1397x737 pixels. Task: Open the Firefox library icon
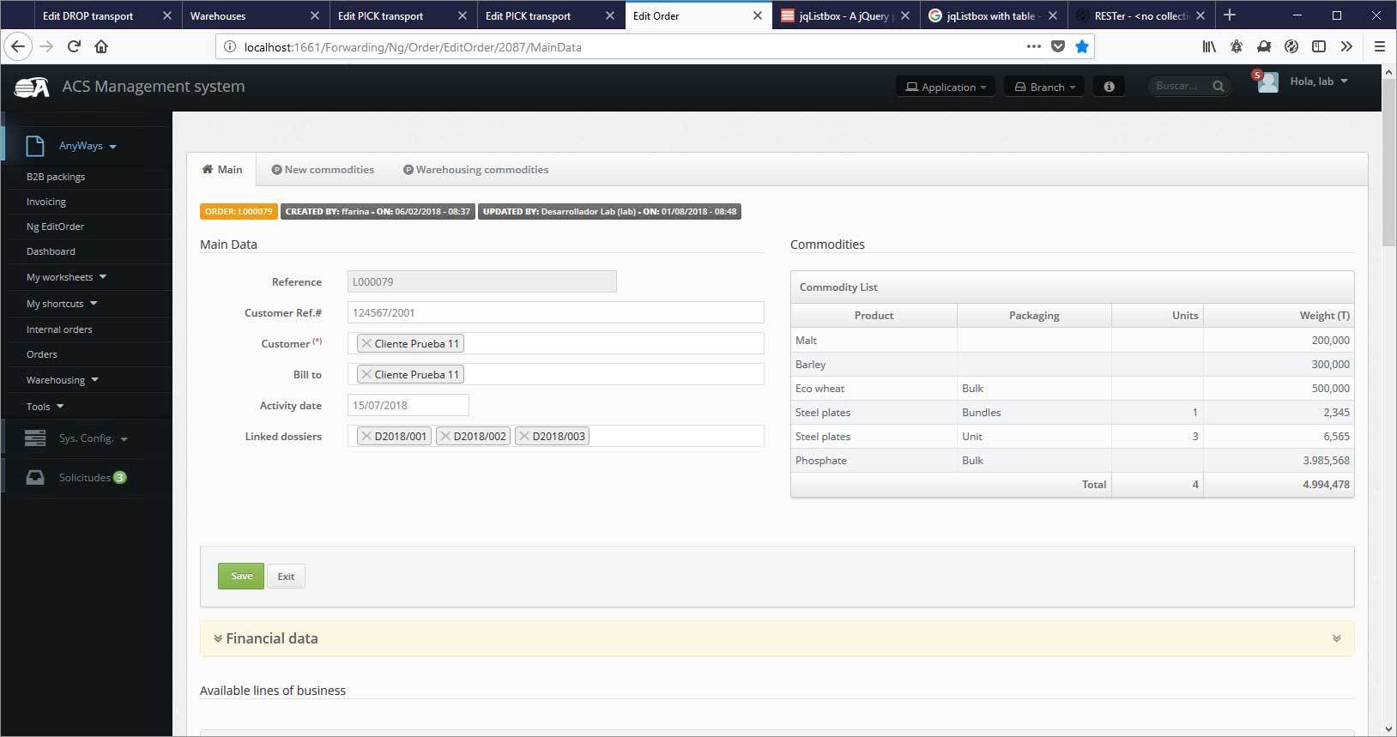(1209, 47)
